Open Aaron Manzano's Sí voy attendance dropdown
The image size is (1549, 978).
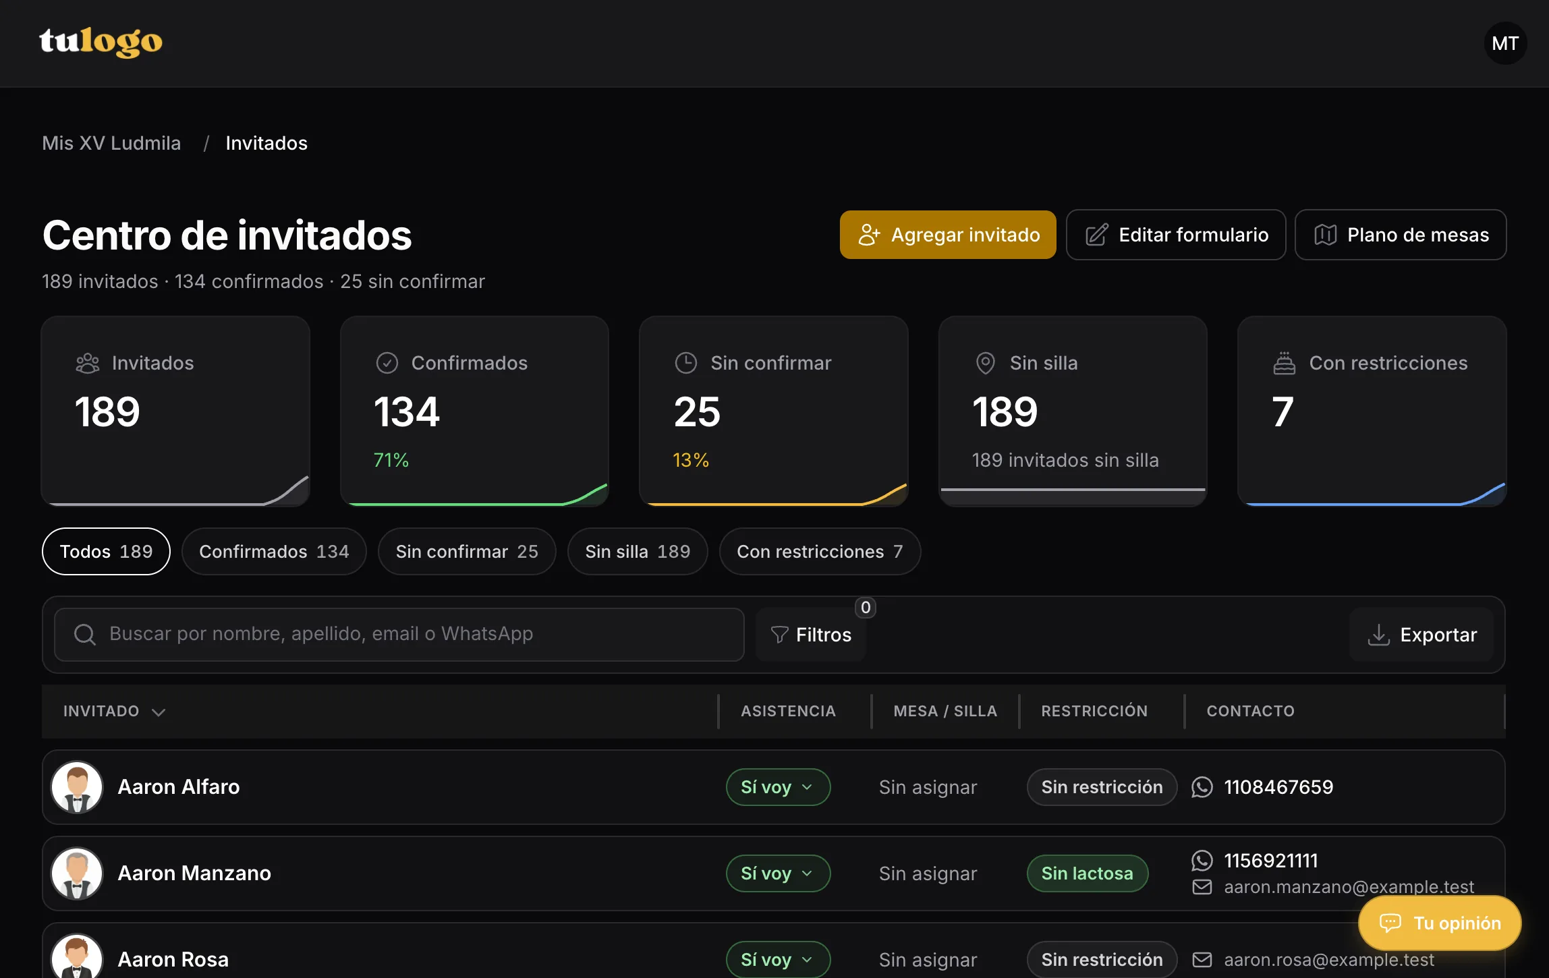(x=778, y=873)
